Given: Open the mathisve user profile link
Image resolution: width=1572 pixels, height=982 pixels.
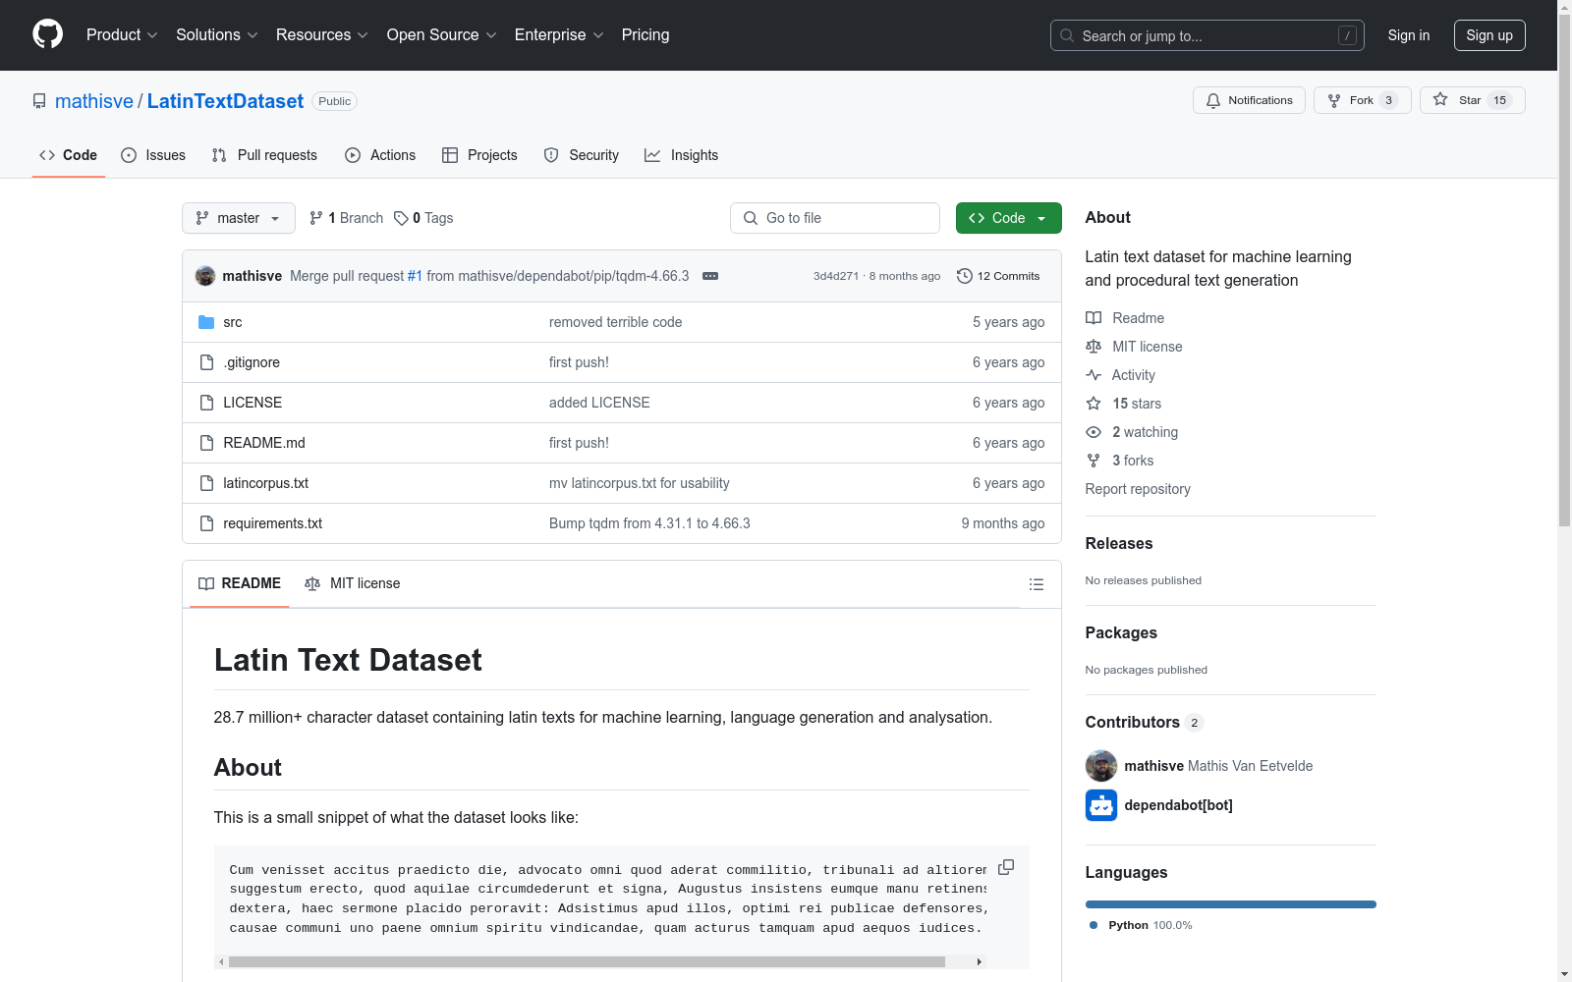Looking at the screenshot, I should click(x=94, y=101).
